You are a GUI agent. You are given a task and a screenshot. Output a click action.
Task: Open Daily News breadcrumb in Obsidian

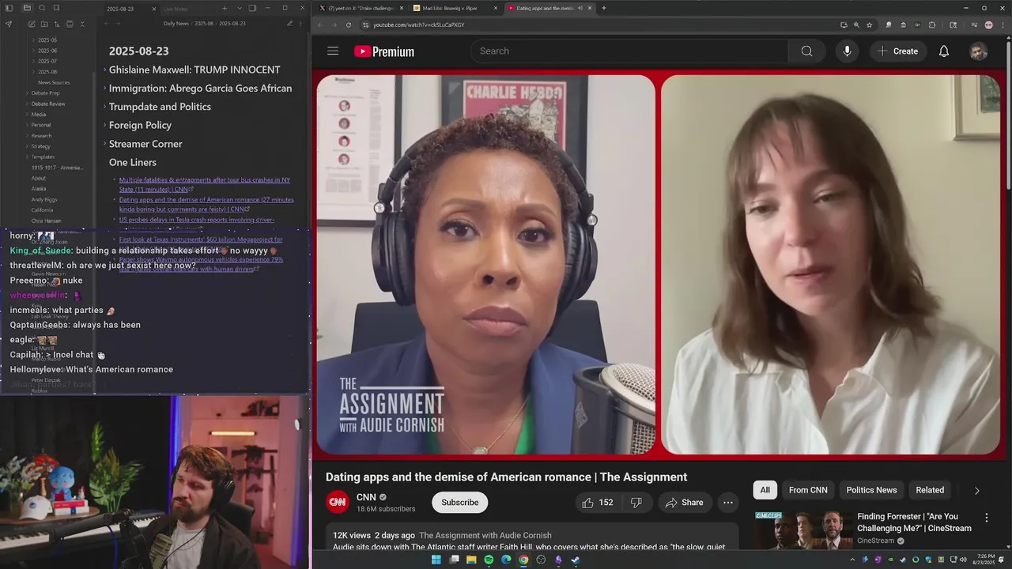(176, 24)
